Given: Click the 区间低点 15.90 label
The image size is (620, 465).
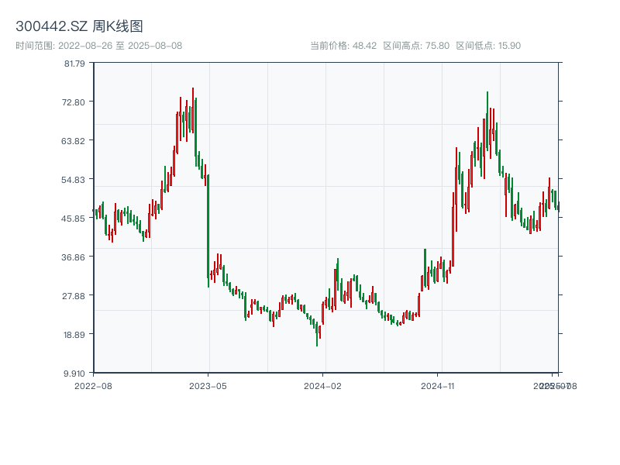Looking at the screenshot, I should click(x=488, y=46).
